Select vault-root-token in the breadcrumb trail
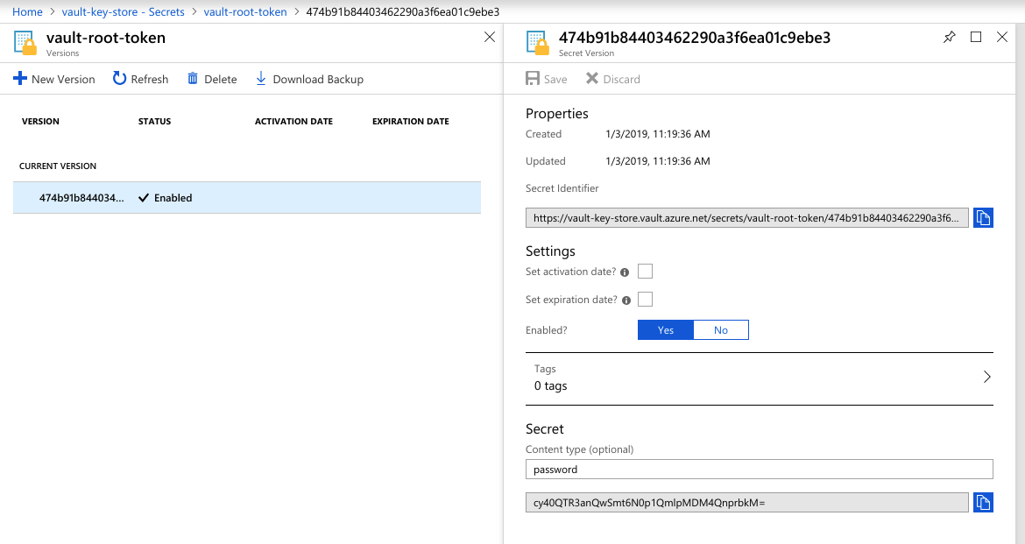The height and width of the screenshot is (544, 1025). [245, 11]
